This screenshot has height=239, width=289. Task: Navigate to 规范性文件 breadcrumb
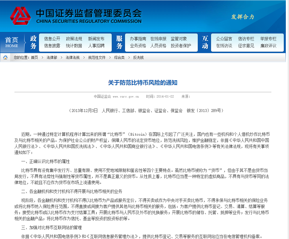[x=97, y=57]
